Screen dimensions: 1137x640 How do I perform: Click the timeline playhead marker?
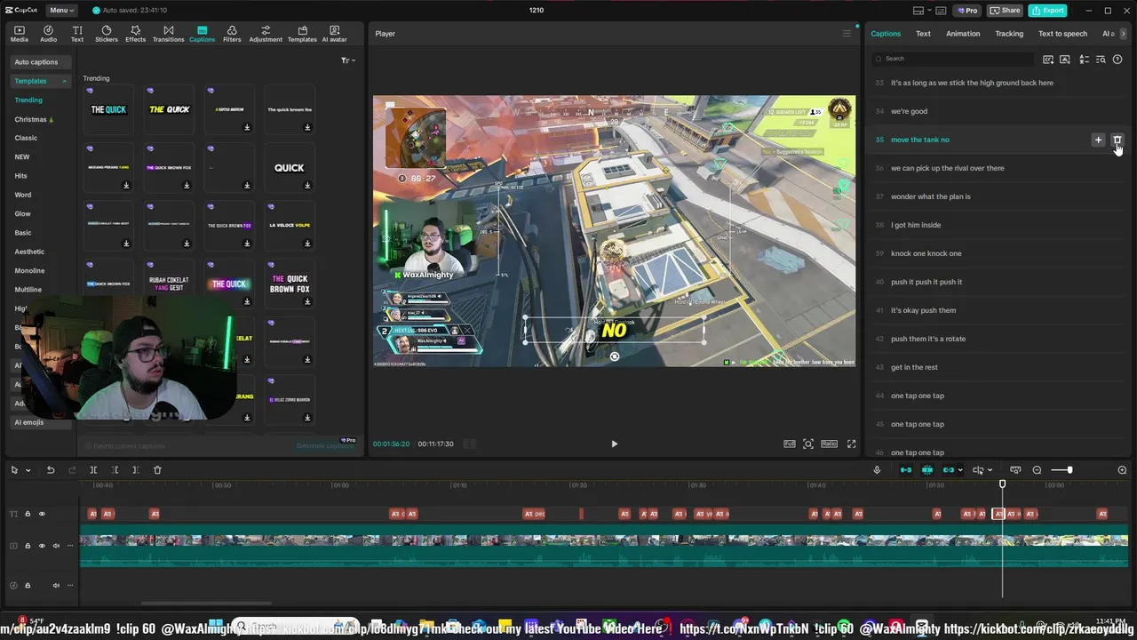click(x=1002, y=484)
